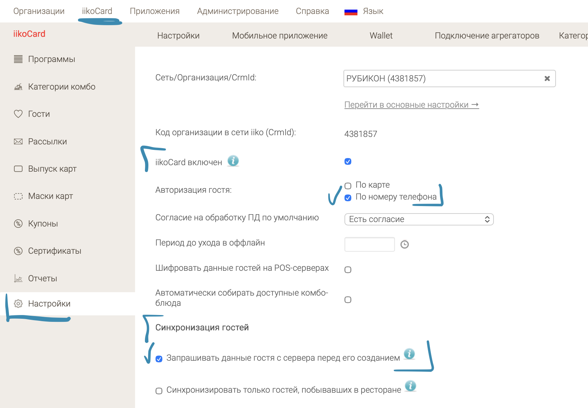This screenshot has width=588, height=408.
Task: Open the Есть согласие dropdown
Action: point(419,219)
